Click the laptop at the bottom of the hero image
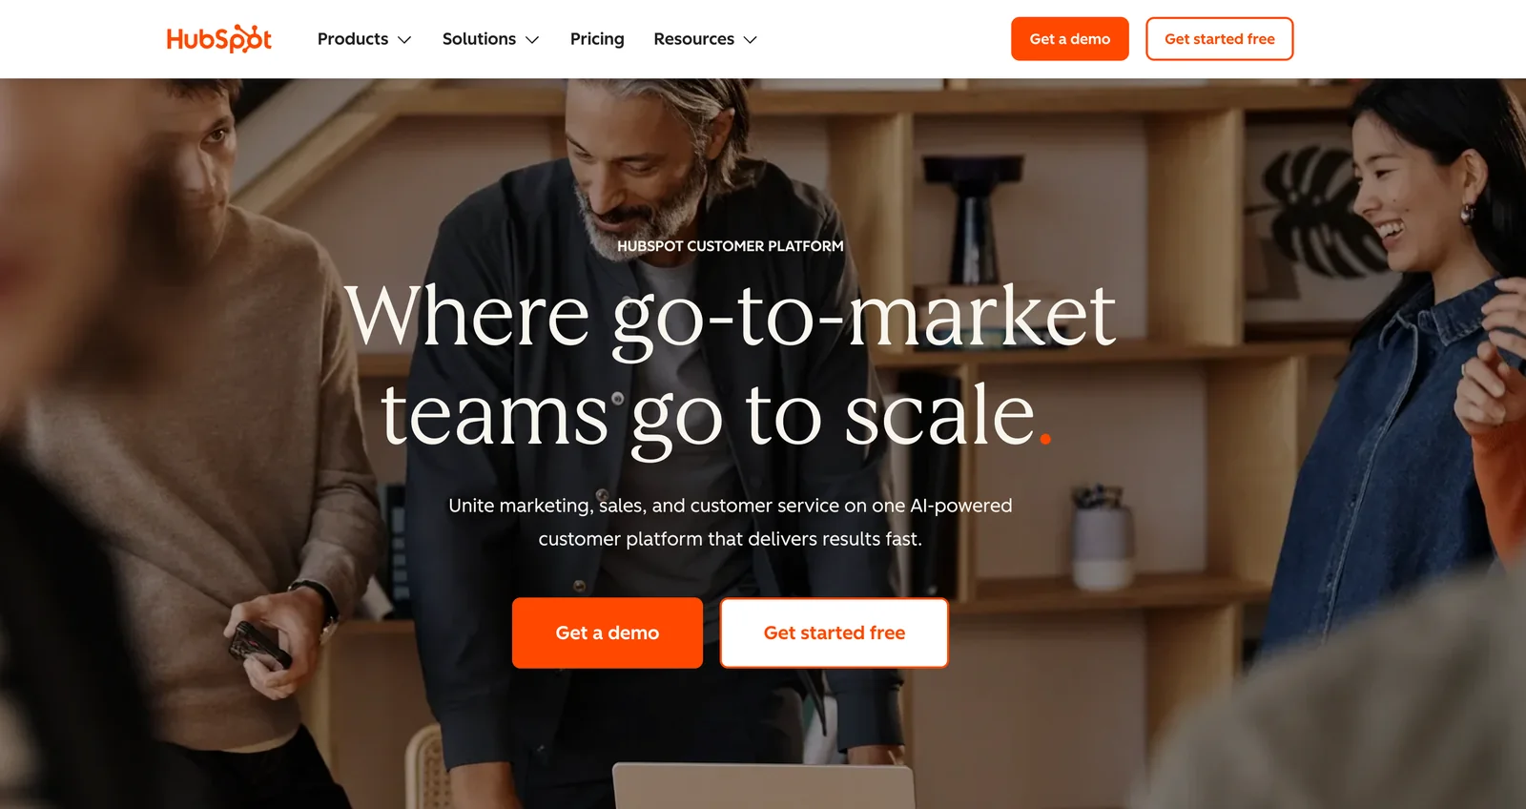Screen dimensions: 1526x809 coord(764,786)
